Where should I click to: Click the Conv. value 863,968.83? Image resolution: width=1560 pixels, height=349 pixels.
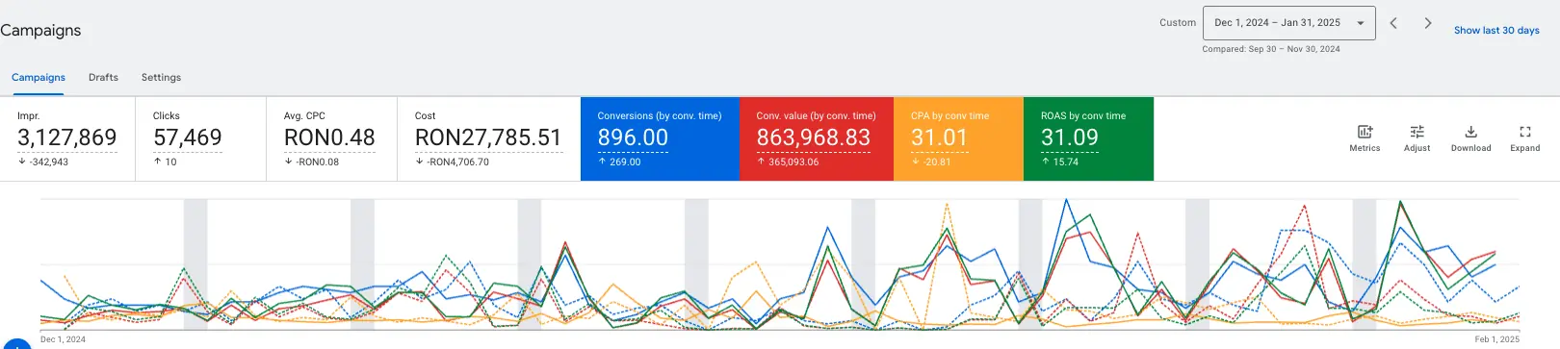click(814, 137)
